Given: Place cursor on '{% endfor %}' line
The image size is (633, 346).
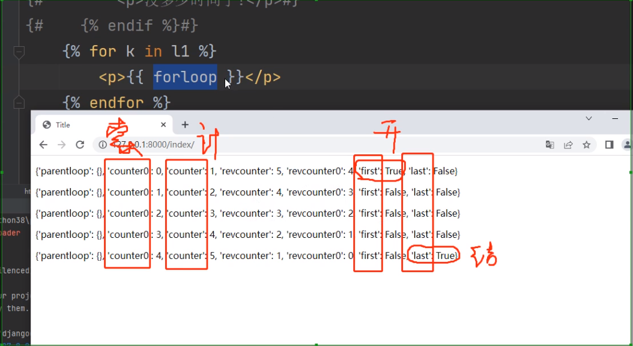Looking at the screenshot, I should [x=117, y=103].
